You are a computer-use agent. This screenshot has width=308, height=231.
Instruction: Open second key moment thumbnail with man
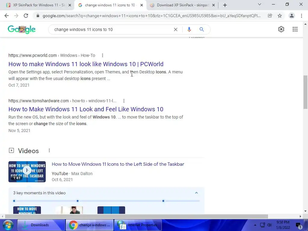click(x=69, y=210)
